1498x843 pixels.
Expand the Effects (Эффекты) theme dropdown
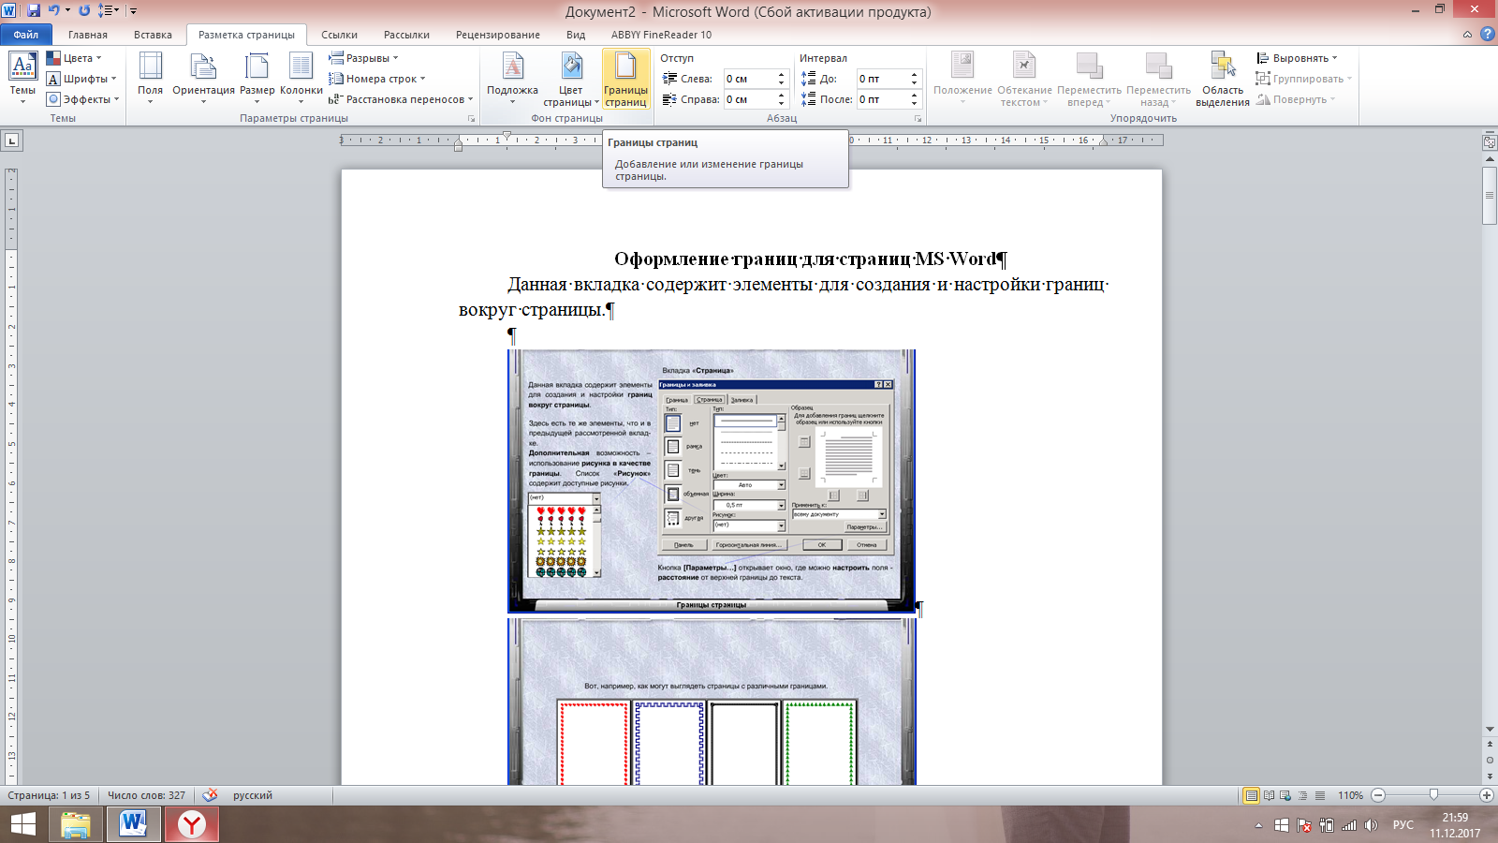point(83,99)
